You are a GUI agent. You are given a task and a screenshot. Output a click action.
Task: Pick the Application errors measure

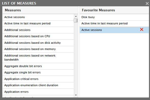tap(38, 92)
